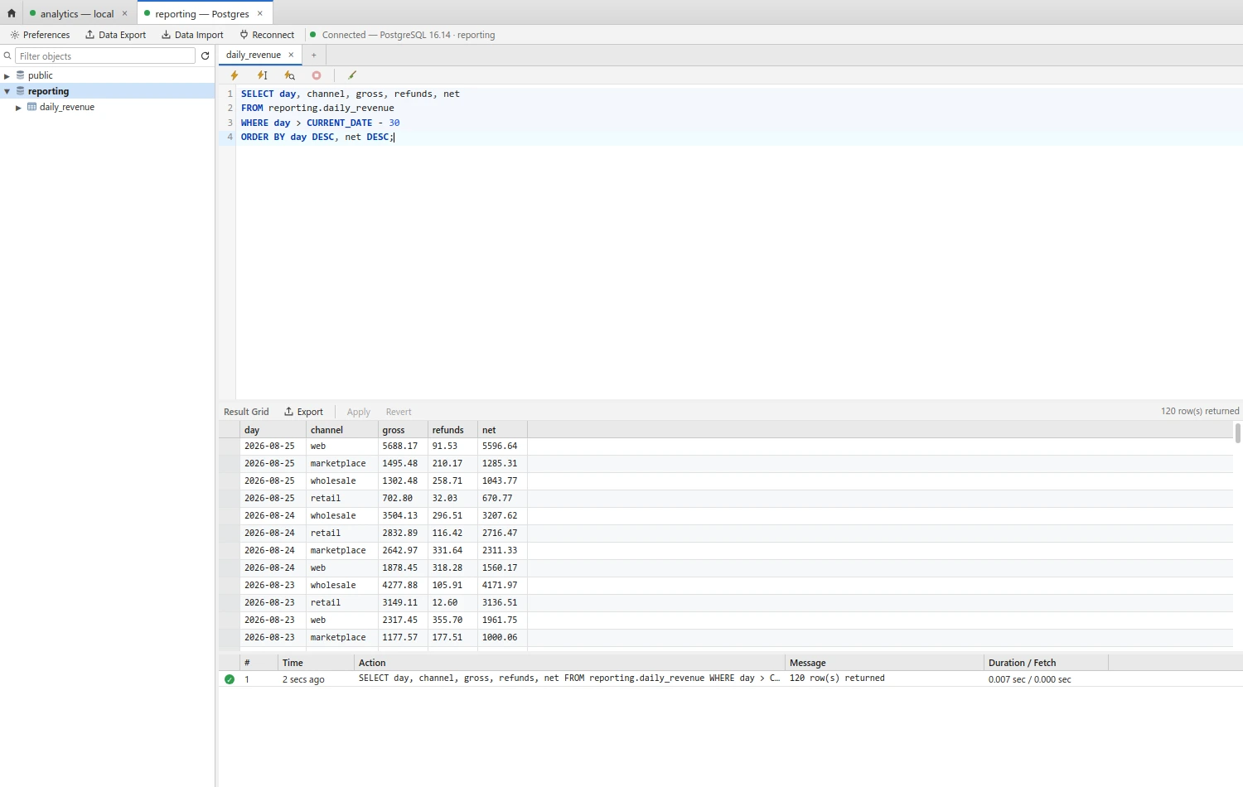Click the Result Grid label

[246, 412]
